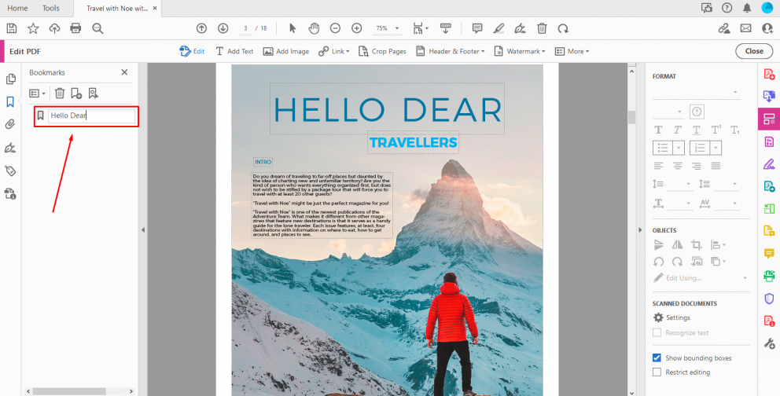Upload file to cloud icon
780x396 pixels.
pyautogui.click(x=54, y=28)
